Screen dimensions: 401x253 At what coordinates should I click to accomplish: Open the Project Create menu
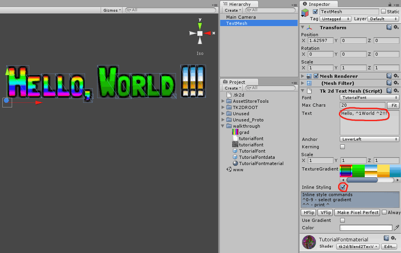pyautogui.click(x=232, y=88)
